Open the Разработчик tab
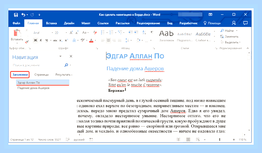 [188, 23]
